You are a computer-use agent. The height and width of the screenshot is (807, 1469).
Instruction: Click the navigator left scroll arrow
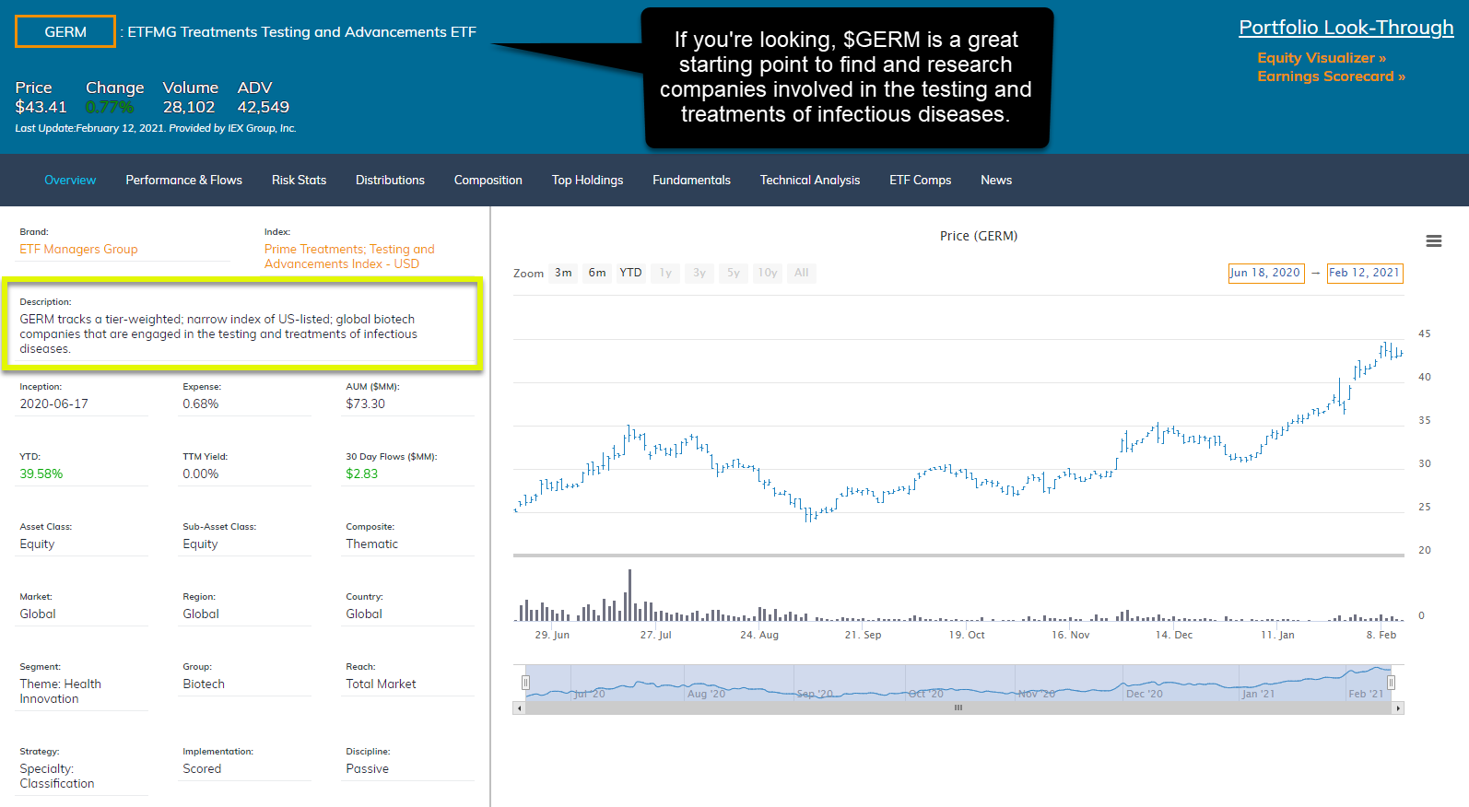click(519, 708)
